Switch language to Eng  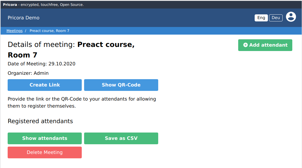pyautogui.click(x=261, y=18)
